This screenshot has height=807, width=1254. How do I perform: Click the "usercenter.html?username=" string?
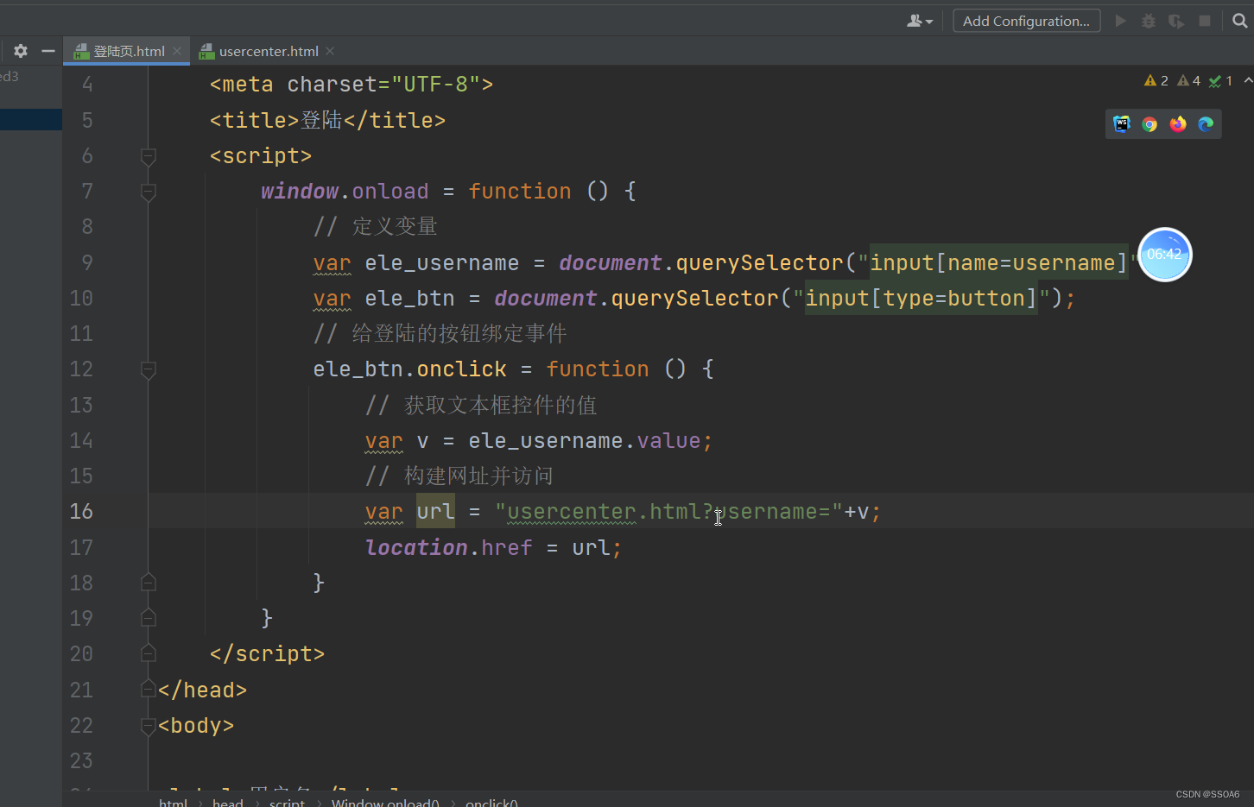(669, 512)
